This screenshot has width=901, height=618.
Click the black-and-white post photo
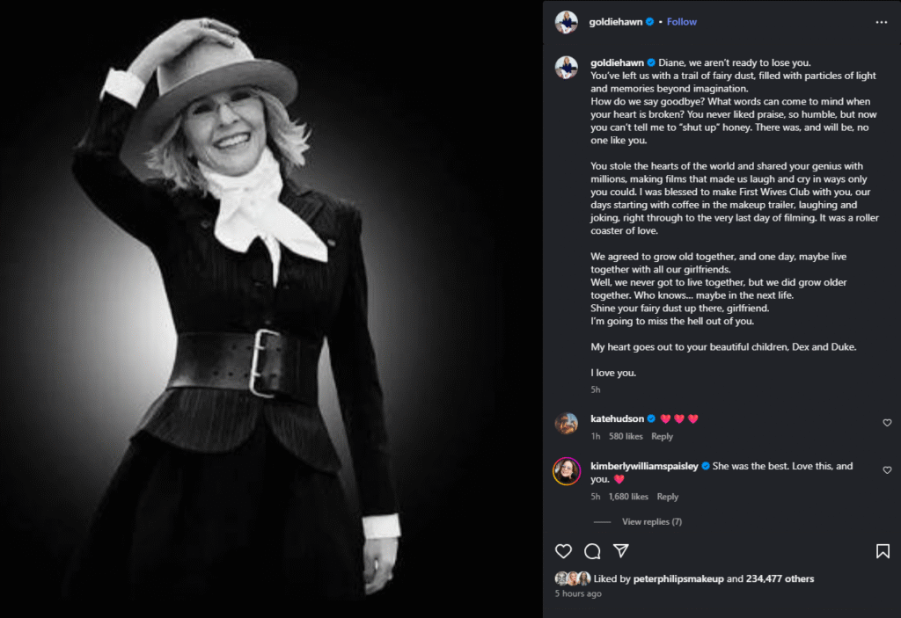coord(271,309)
